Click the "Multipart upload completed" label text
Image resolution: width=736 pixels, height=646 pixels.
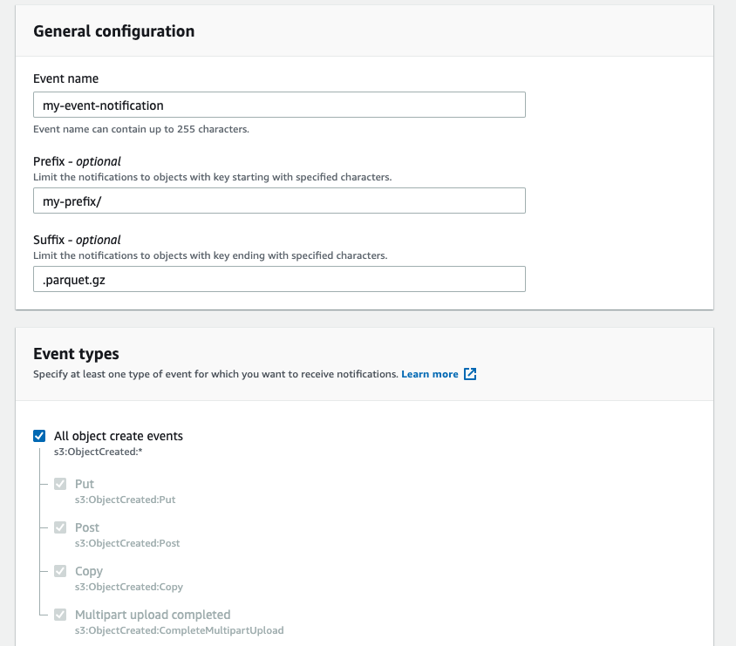click(153, 615)
